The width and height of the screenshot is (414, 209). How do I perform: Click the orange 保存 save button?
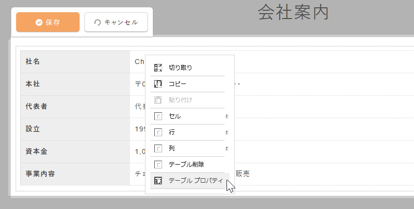point(48,22)
